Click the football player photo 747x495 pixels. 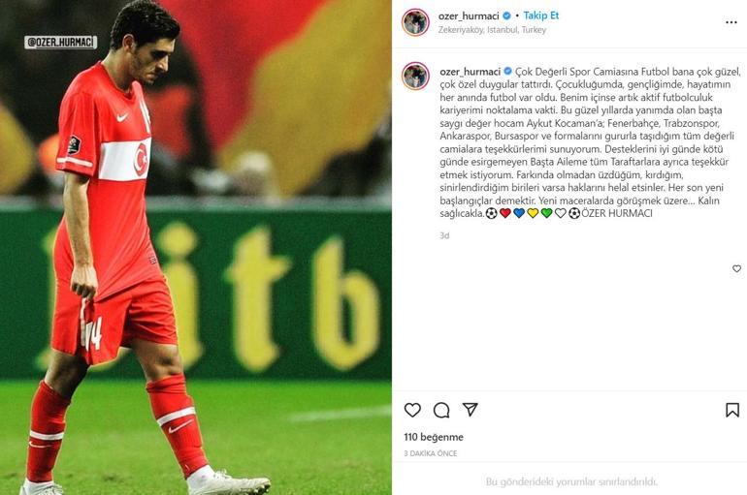pyautogui.click(x=196, y=247)
